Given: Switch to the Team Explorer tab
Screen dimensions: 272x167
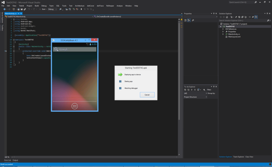Looking at the screenshot, I should (238, 157).
